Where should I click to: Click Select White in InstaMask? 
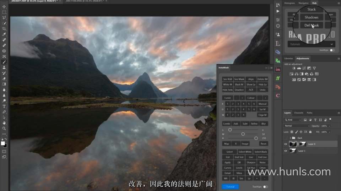(x=245, y=152)
